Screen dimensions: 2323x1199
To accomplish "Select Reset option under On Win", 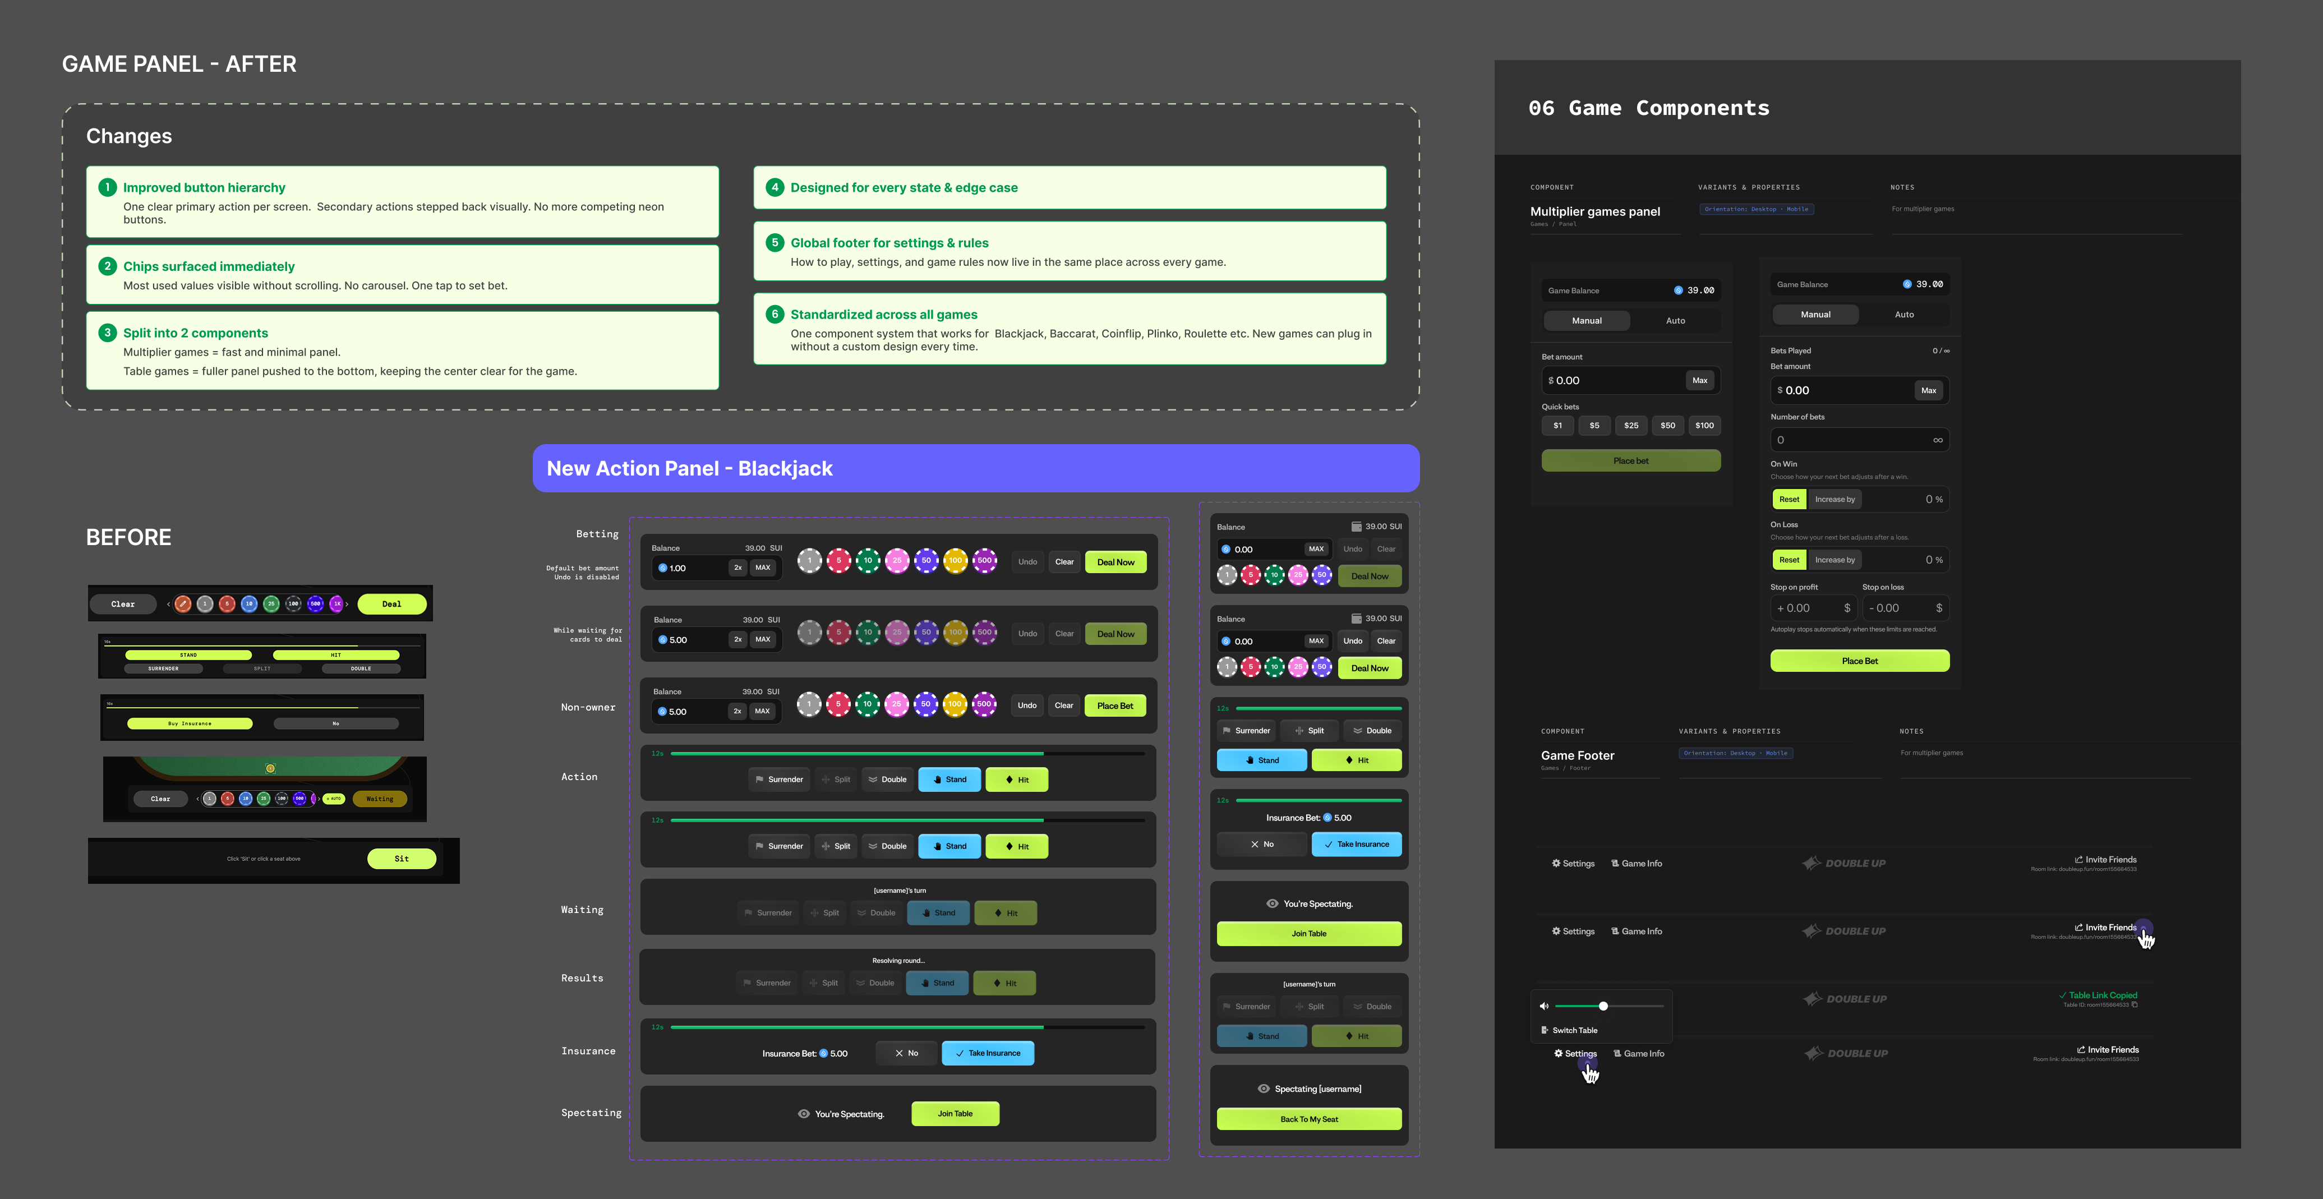I will 1789,500.
